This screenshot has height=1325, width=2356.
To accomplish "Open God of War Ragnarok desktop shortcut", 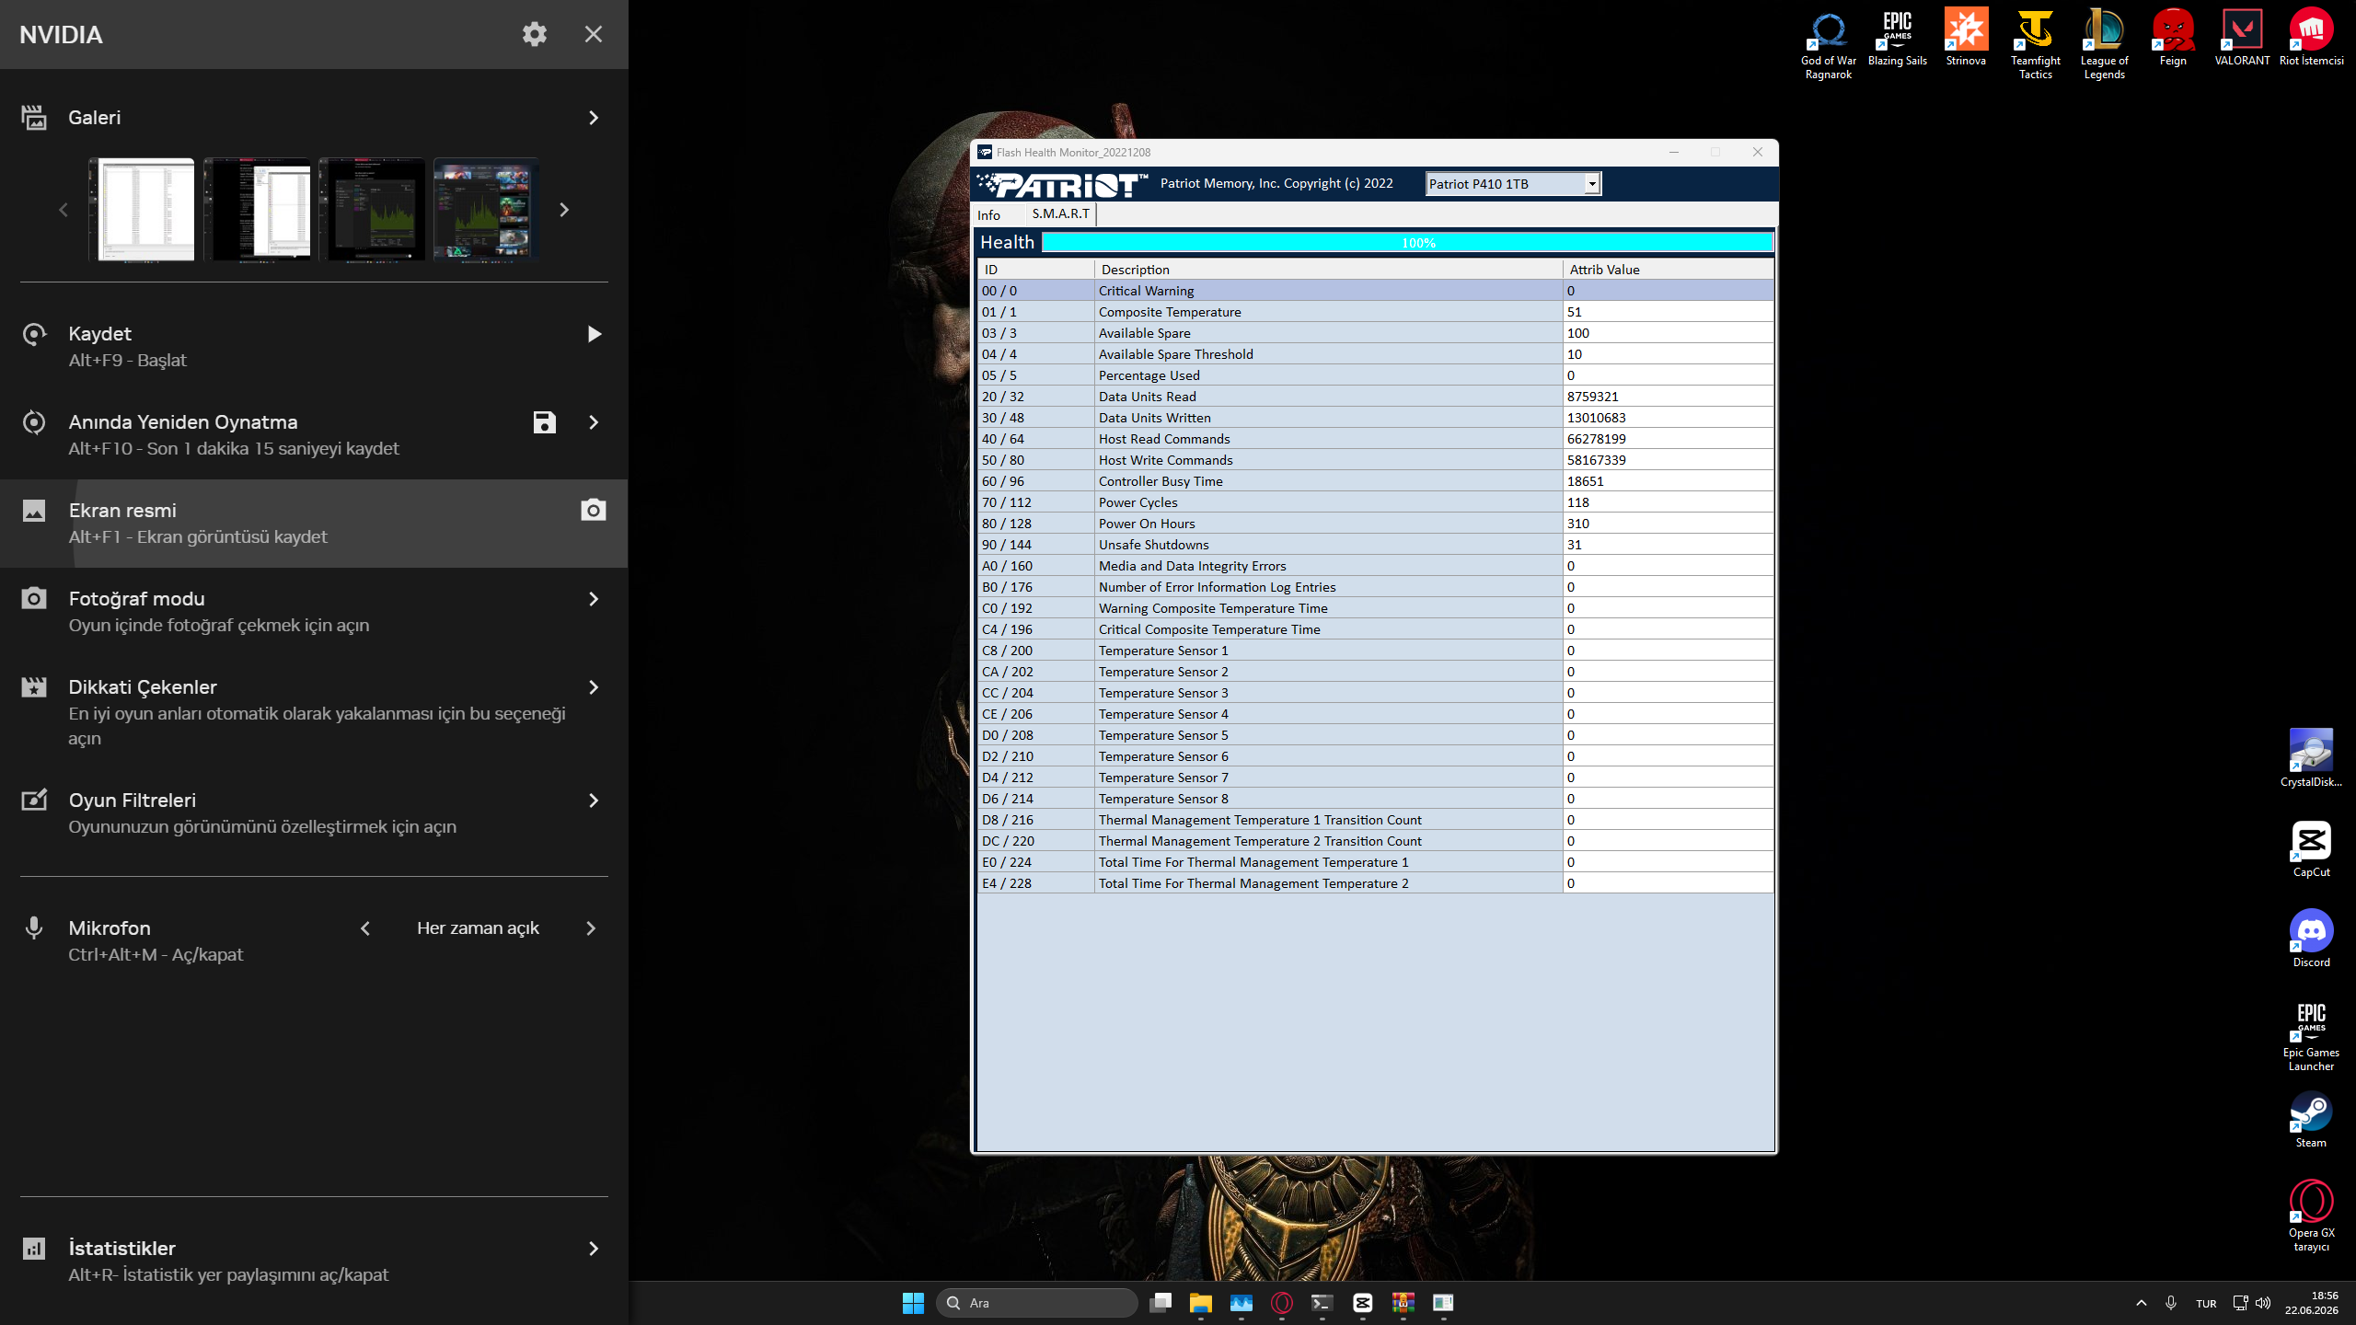I will click(1828, 44).
